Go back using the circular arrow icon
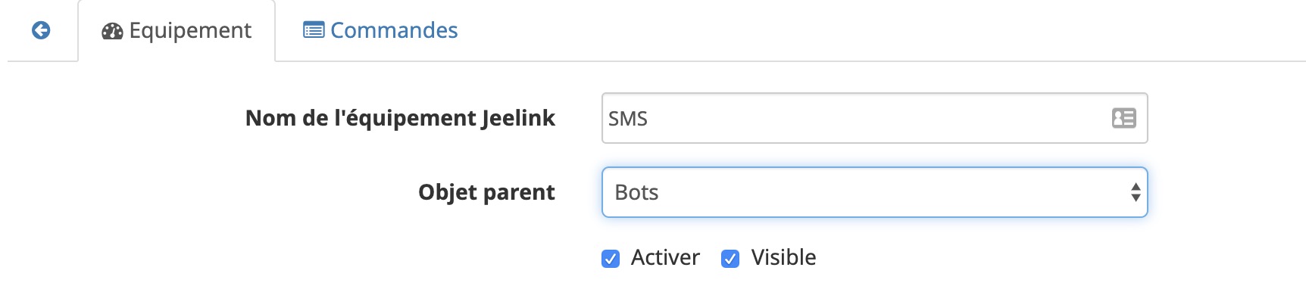Screen dimensions: 1306x286 (x=41, y=30)
